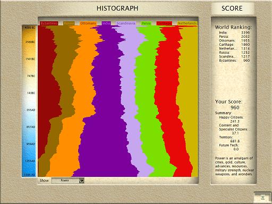The width and height of the screenshot is (272, 204).
Task: Click the 1255AD timeline marker
Action: (30, 161)
